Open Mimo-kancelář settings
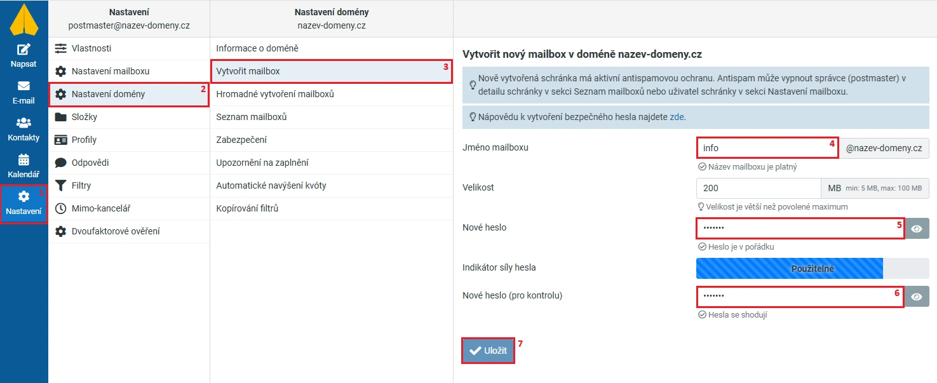 (x=100, y=208)
